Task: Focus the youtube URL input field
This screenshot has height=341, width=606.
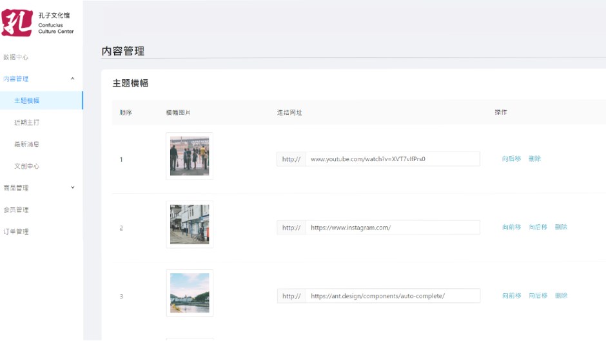Action: point(393,159)
